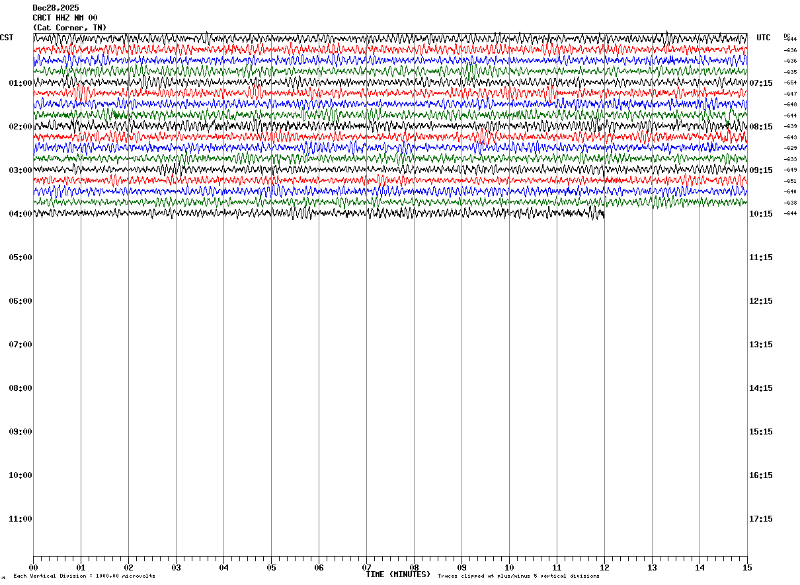Click minute tick label '01' on x-axis
Image resolution: width=800 pixels, height=585 pixels.
click(x=81, y=568)
